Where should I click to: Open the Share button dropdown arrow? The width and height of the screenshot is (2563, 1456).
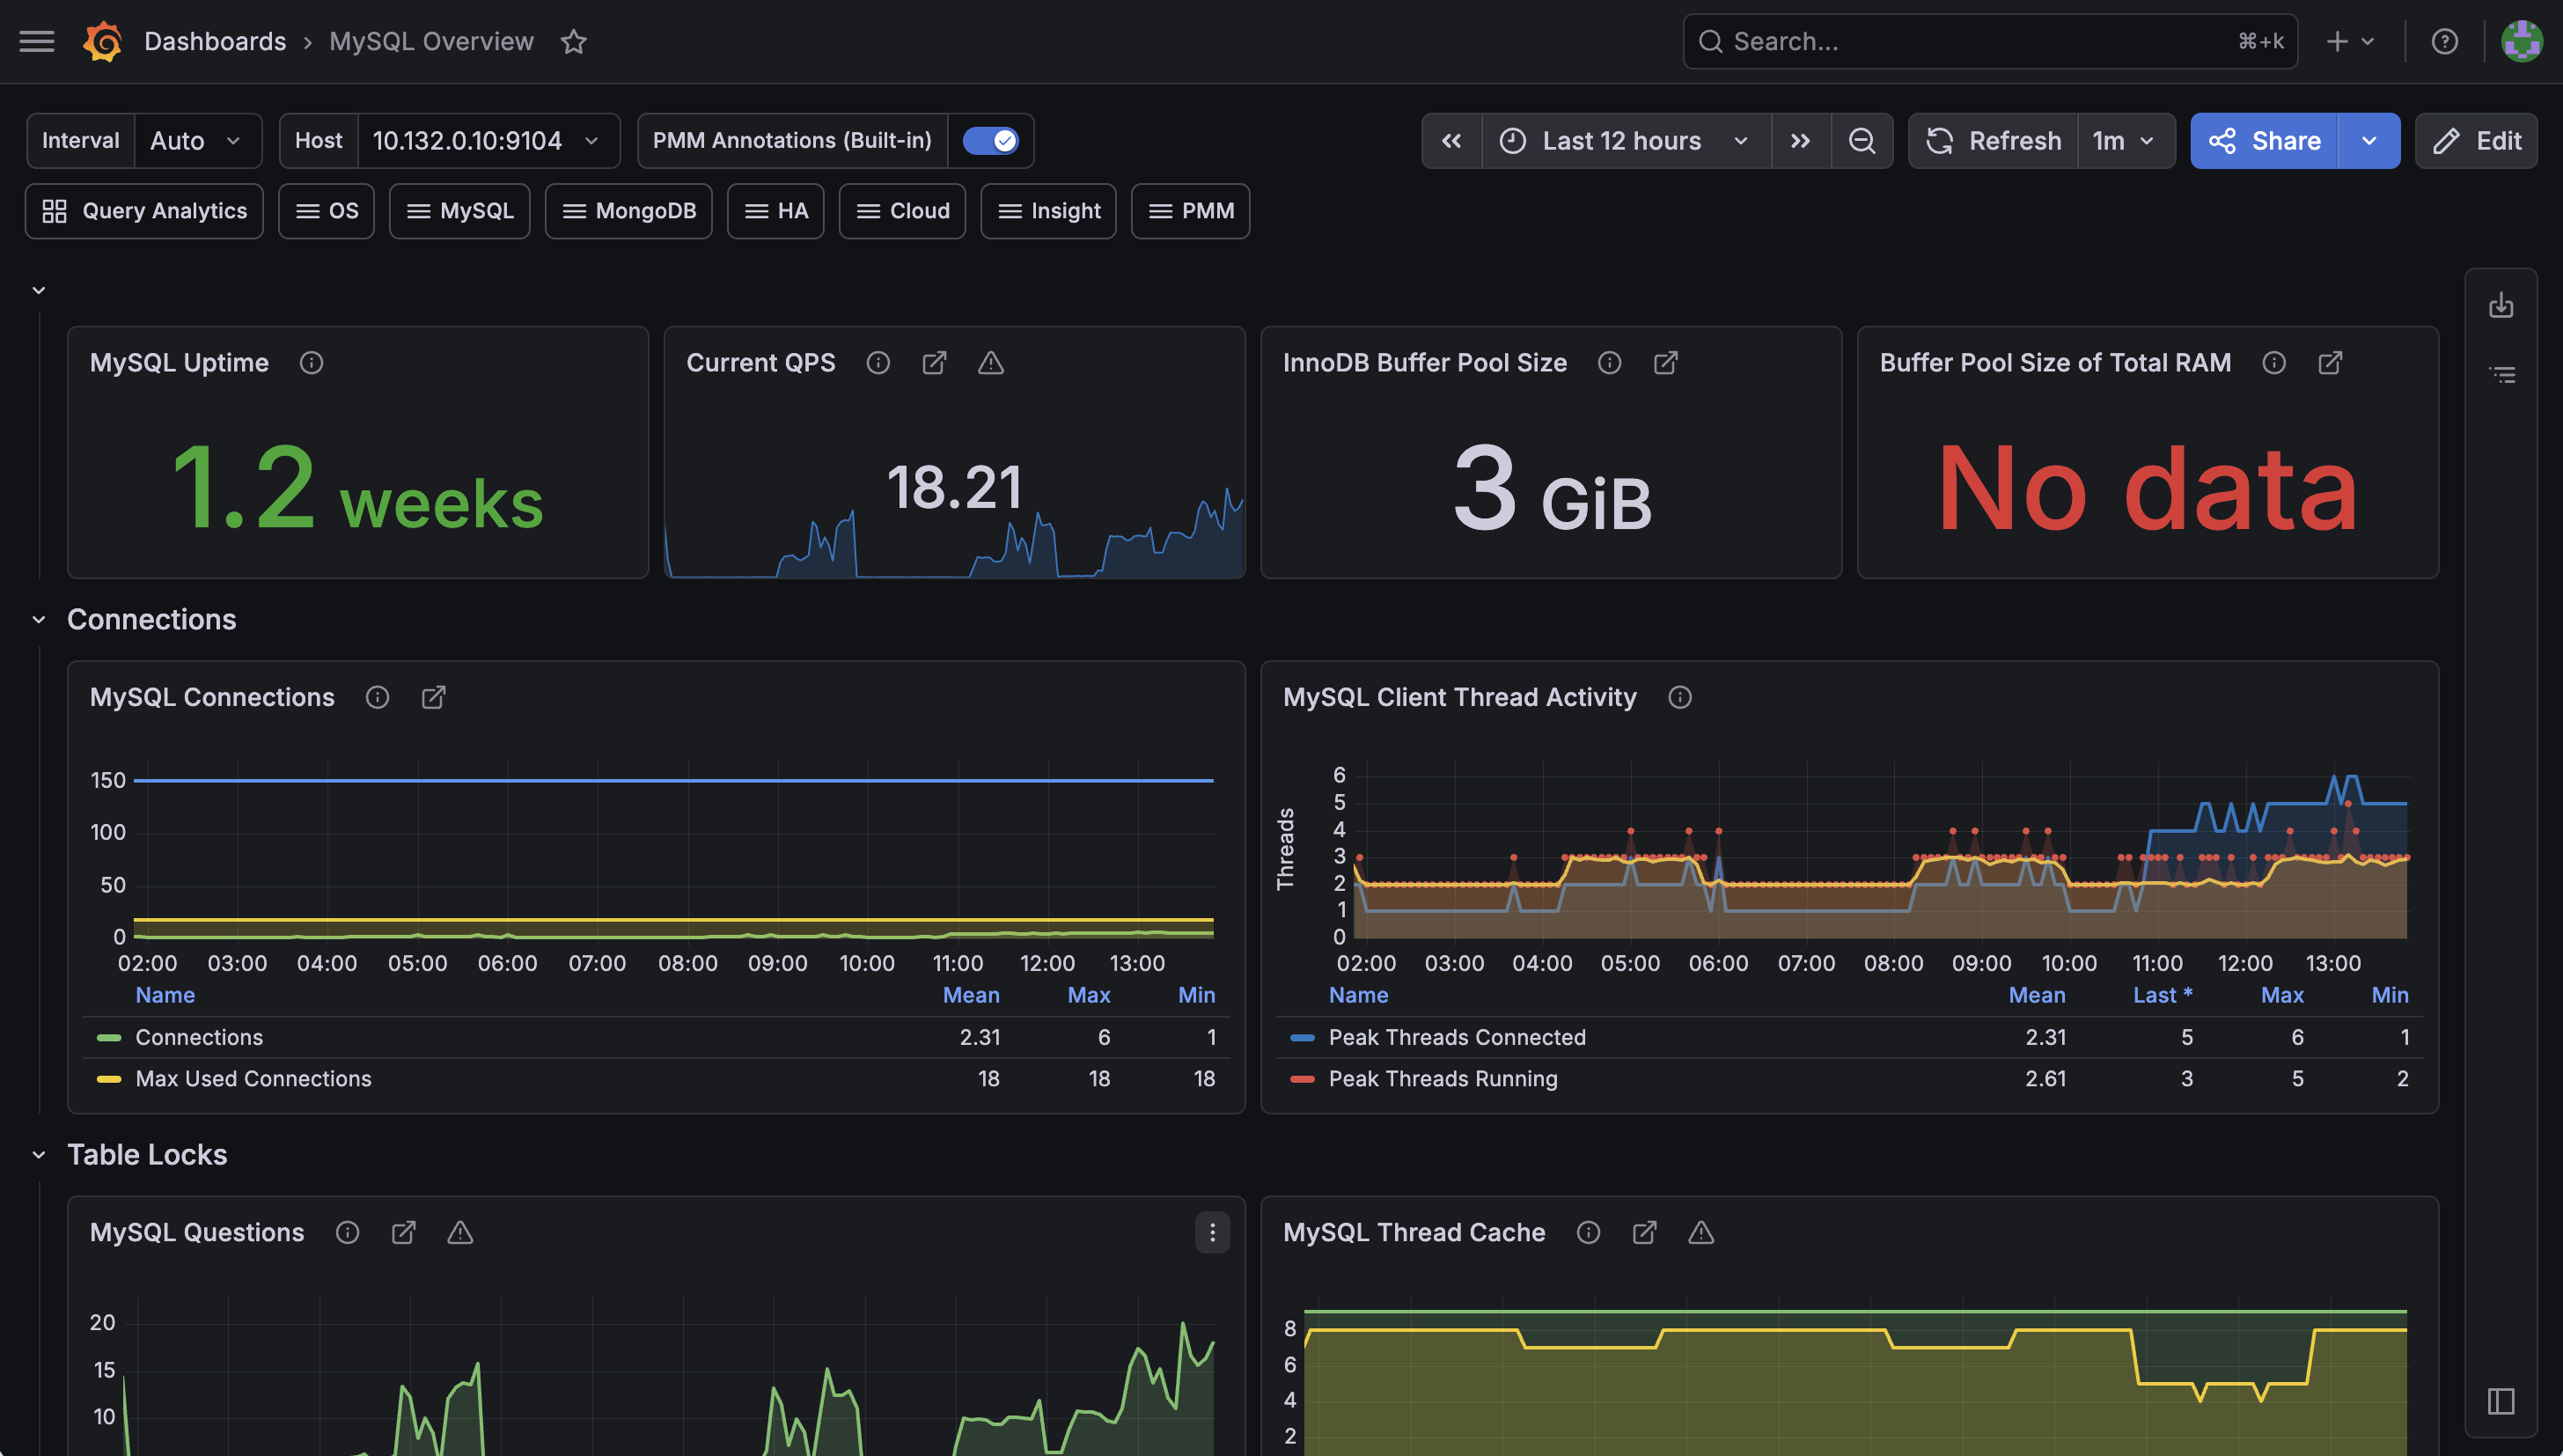coord(2368,141)
